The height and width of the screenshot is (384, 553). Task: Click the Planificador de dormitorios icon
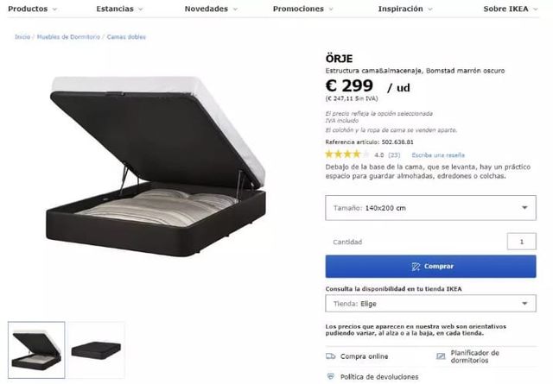pos(441,356)
